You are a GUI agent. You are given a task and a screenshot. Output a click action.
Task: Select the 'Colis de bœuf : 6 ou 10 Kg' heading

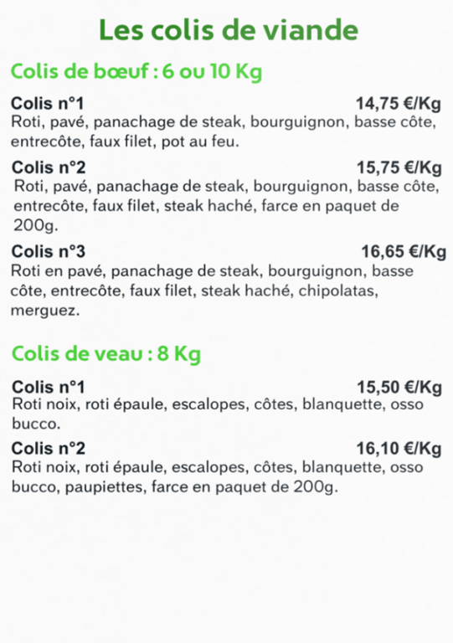coord(136,72)
